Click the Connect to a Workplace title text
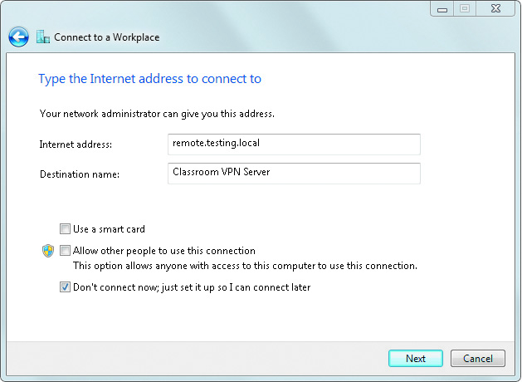522x382 pixels. click(x=106, y=37)
